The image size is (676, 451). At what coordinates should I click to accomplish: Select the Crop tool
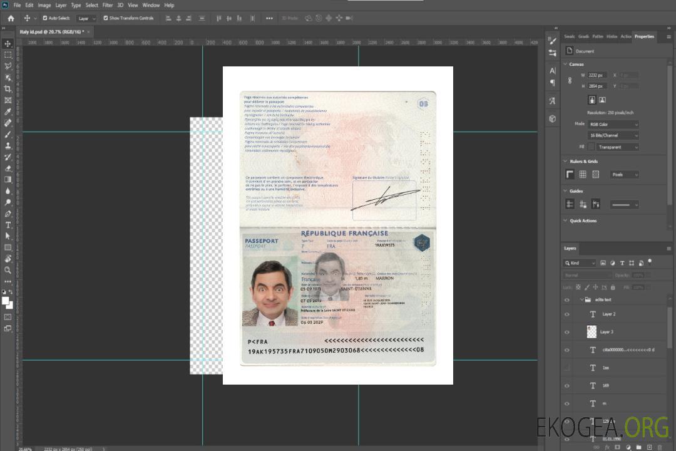tap(8, 89)
